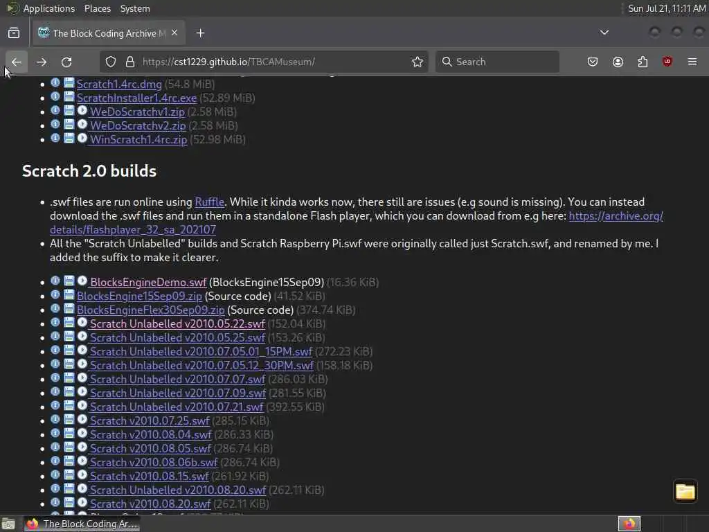Click the info icon beside Scratch1.4rc.dmg
The height and width of the screenshot is (532, 709).
[55, 83]
